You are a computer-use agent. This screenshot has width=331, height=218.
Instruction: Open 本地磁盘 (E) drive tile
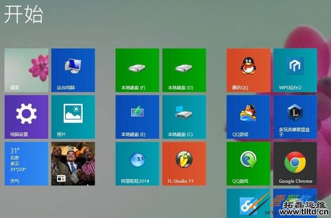tap(137, 117)
